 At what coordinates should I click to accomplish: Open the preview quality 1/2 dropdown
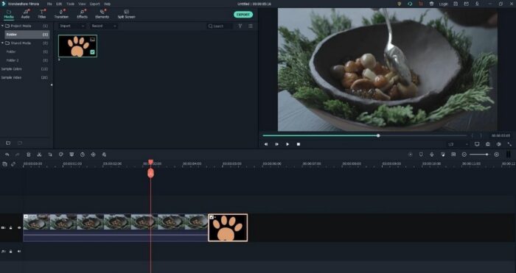(x=458, y=144)
